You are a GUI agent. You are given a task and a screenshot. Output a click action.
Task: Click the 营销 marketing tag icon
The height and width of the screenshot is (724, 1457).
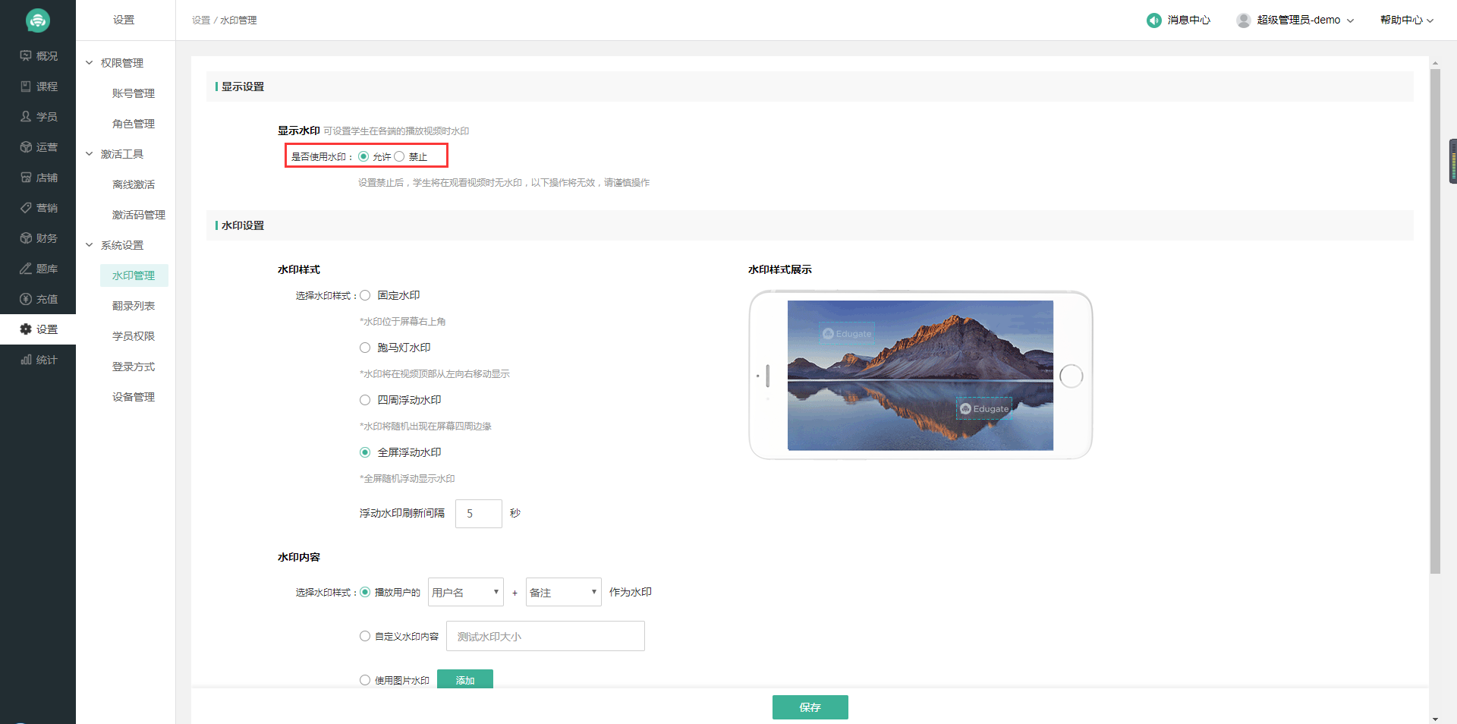click(x=26, y=208)
